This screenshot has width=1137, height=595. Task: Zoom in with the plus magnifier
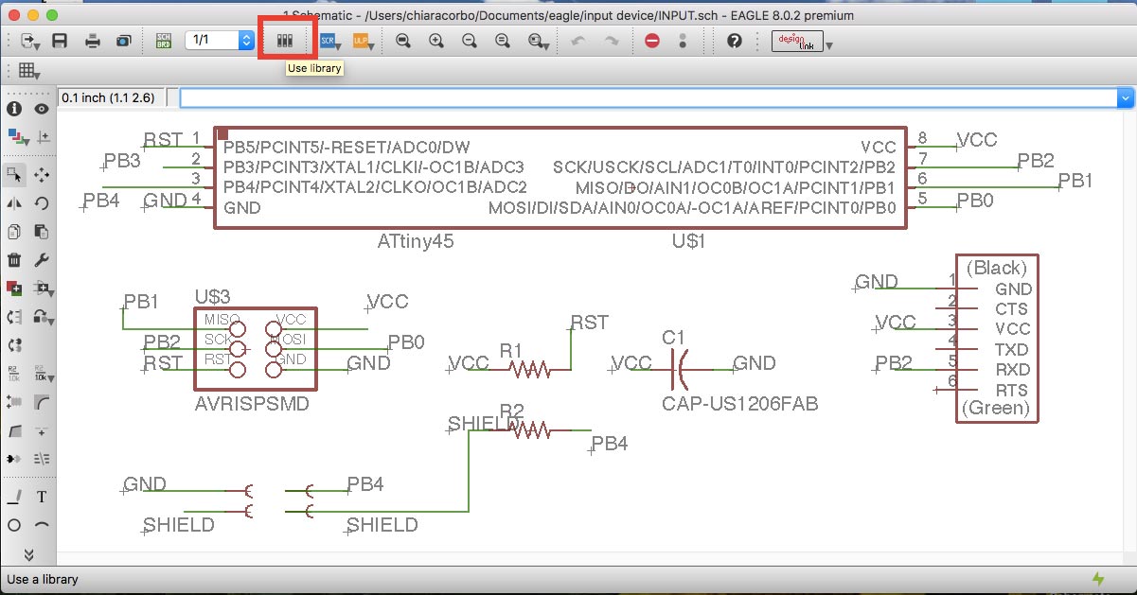coord(435,41)
